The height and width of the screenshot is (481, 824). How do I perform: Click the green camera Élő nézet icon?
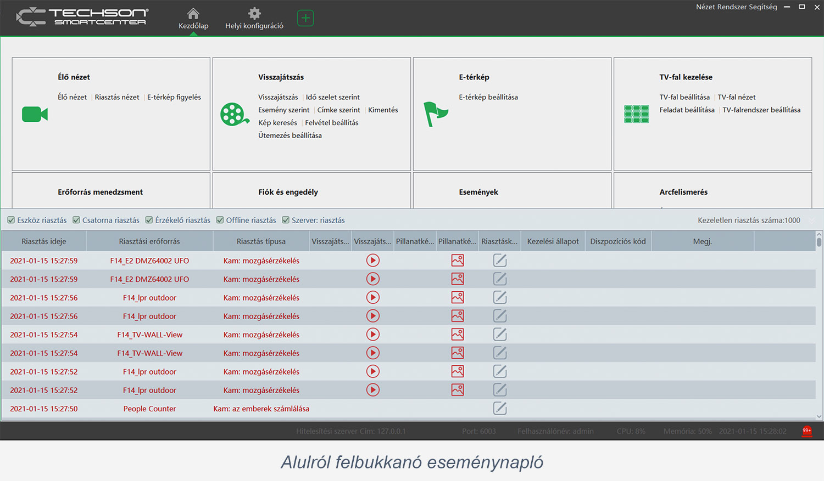[35, 114]
